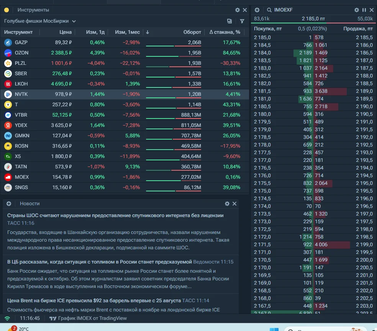Image resolution: width=377 pixels, height=331 pixels.
Task: Click the plus icon in order book panel
Action: 257,10
